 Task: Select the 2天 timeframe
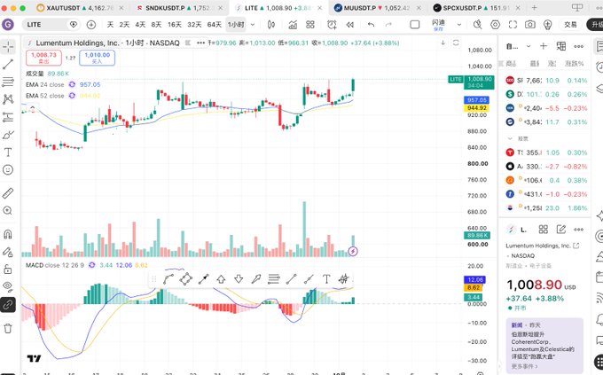coord(124,25)
